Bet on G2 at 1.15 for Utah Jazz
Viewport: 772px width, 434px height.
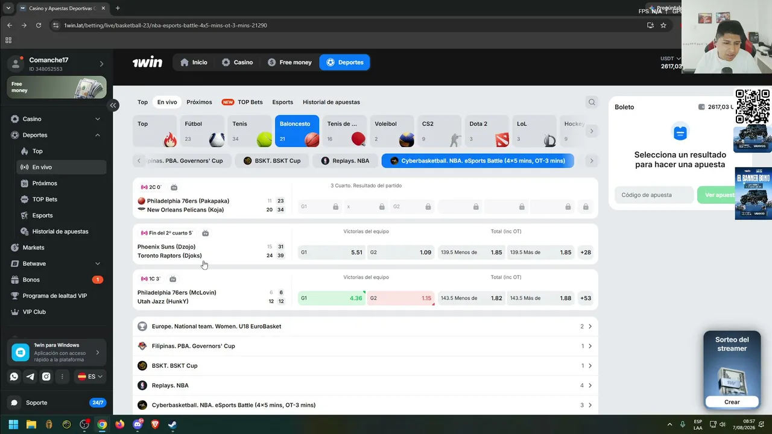point(401,298)
